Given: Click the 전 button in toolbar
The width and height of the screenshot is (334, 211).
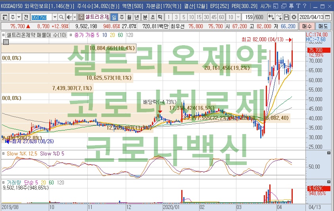Looking at the screenshot, I should 26,17.
